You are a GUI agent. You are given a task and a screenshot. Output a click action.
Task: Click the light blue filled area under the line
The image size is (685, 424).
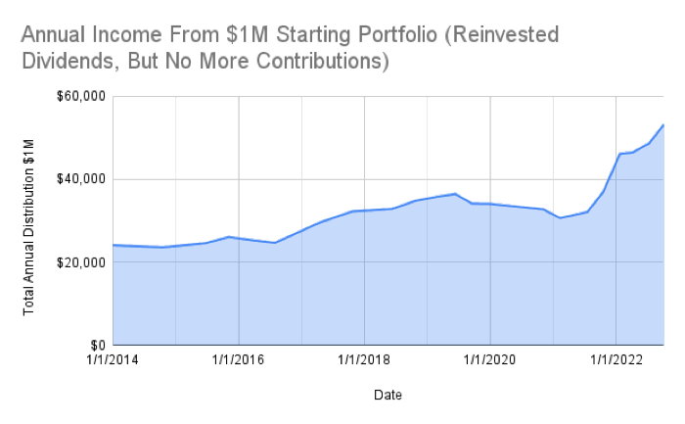click(391, 284)
